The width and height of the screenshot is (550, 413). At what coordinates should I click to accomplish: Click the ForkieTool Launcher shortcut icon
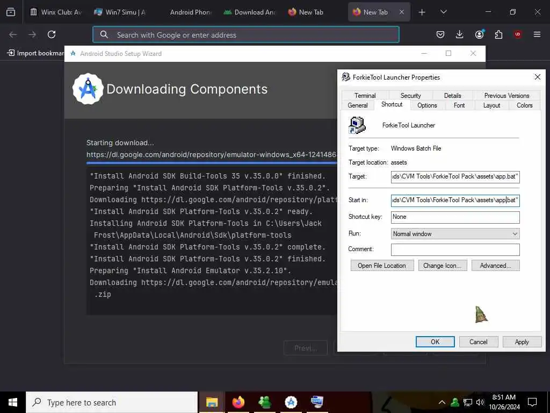tap(357, 125)
